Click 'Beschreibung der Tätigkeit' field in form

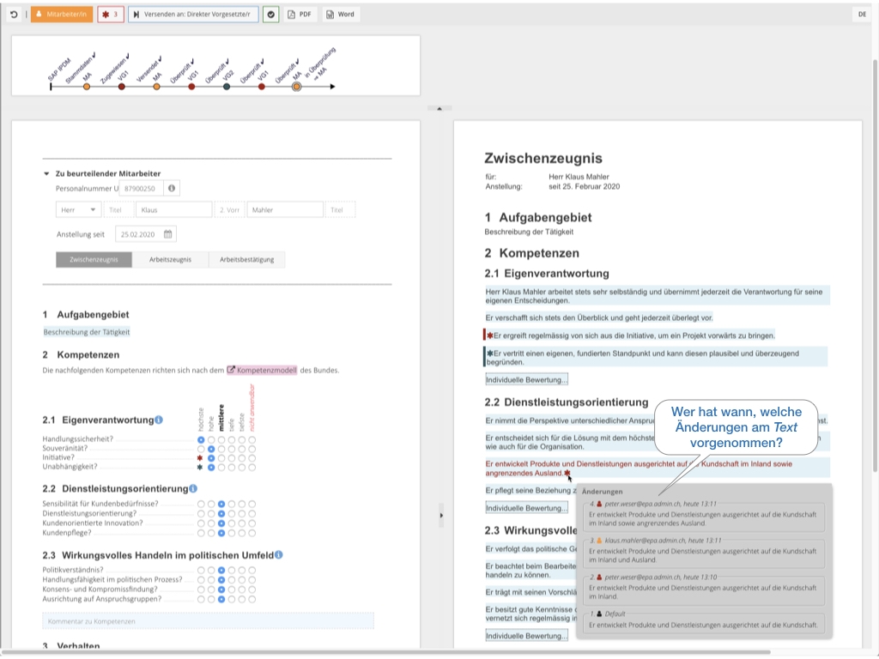[x=87, y=332]
